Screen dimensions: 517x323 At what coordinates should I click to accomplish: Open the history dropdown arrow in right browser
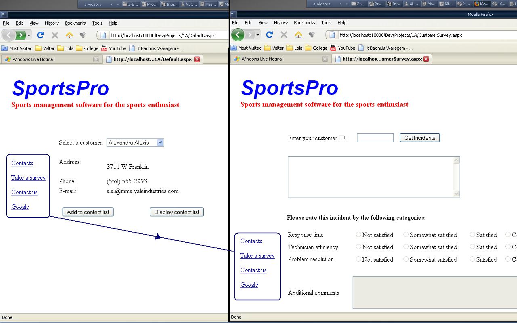tap(258, 35)
